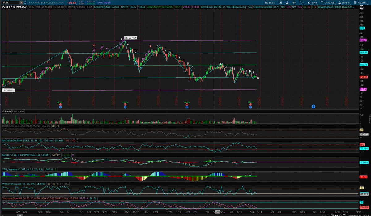The width and height of the screenshot is (371, 216).
Task: Click the 3/12 highlighted date marker on time axis
Action: click(217, 212)
